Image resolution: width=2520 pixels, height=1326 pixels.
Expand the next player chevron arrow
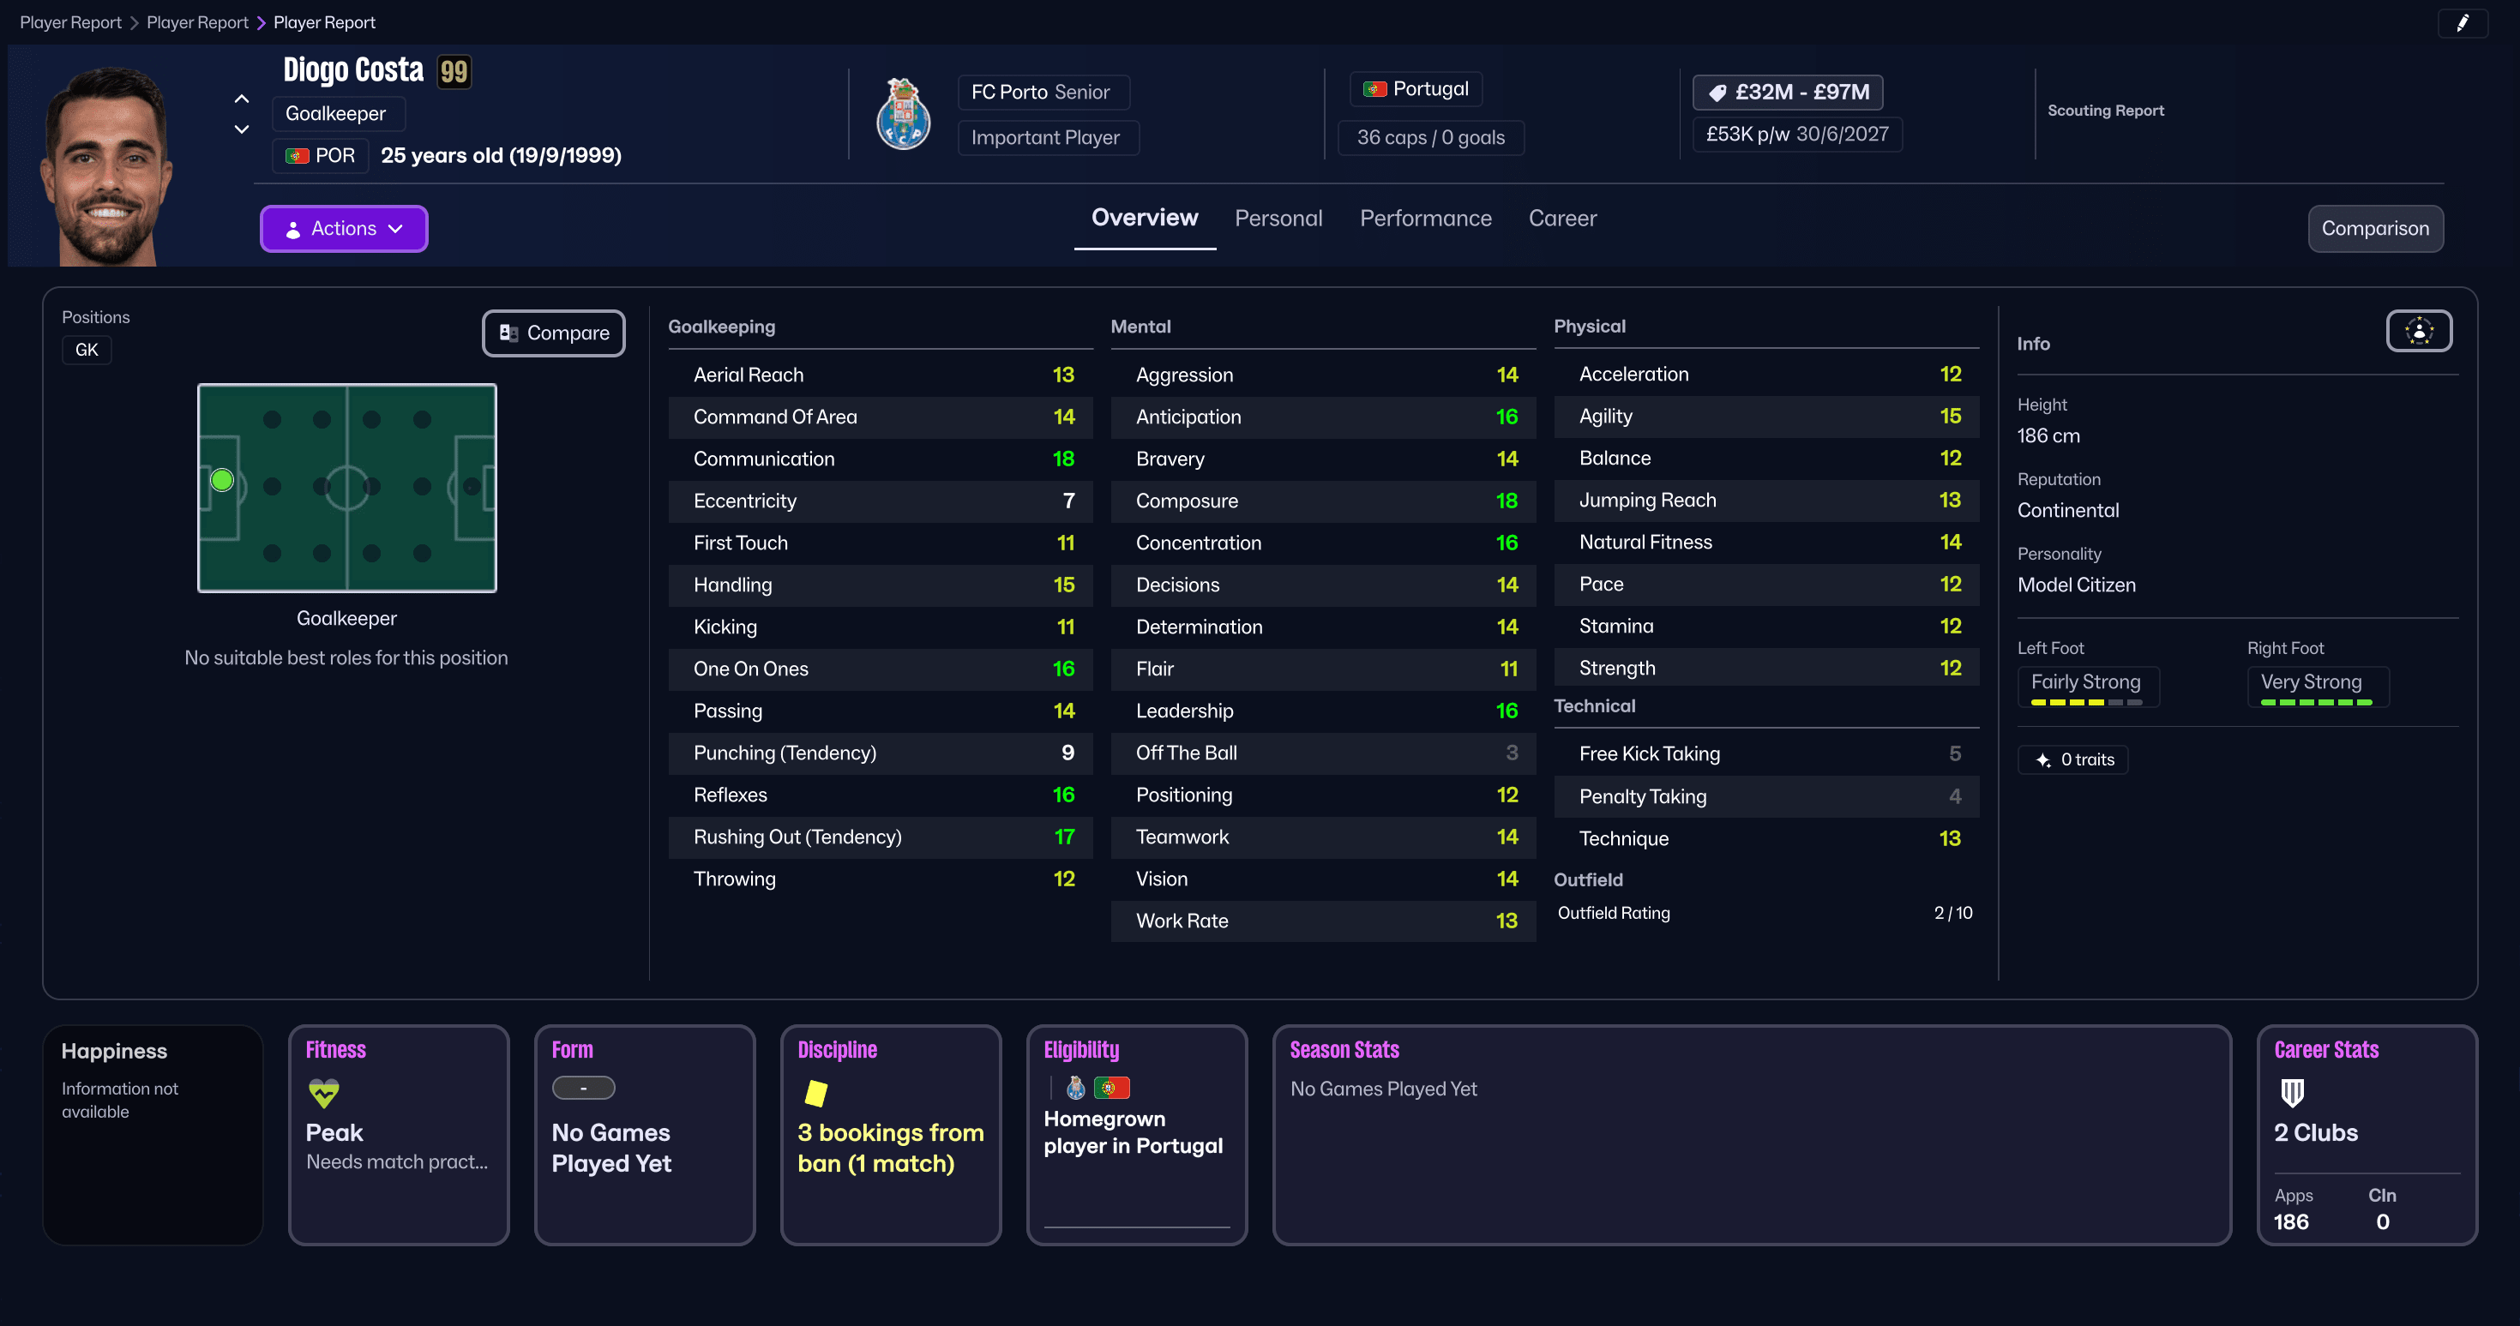[x=241, y=128]
